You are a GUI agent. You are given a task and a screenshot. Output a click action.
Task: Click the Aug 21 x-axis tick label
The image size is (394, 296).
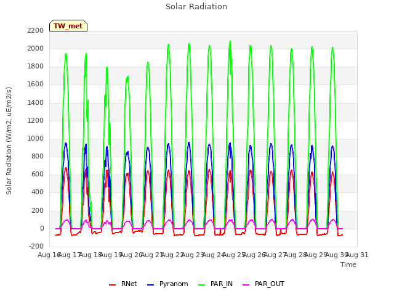152,255
